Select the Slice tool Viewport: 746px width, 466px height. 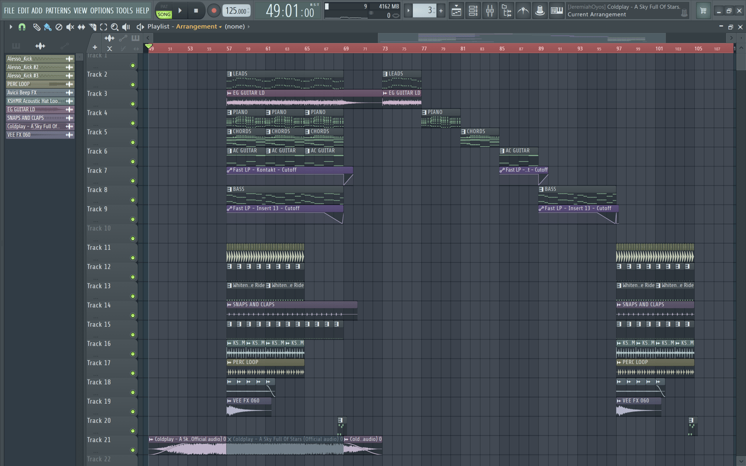point(93,27)
